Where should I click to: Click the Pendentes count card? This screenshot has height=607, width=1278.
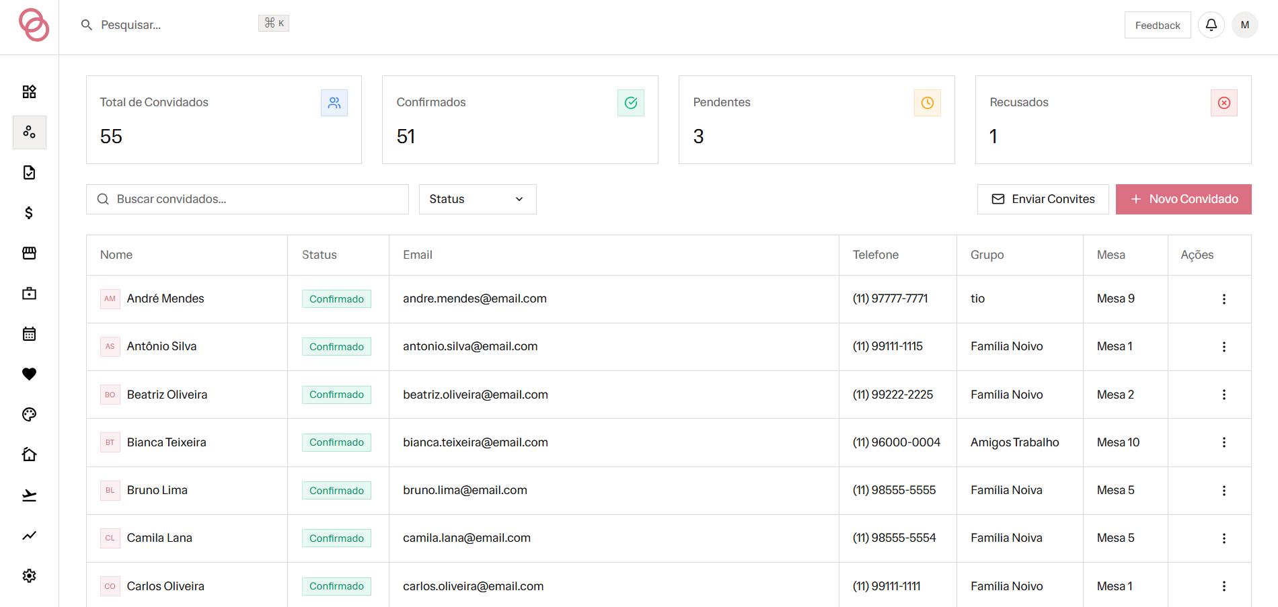tap(817, 120)
